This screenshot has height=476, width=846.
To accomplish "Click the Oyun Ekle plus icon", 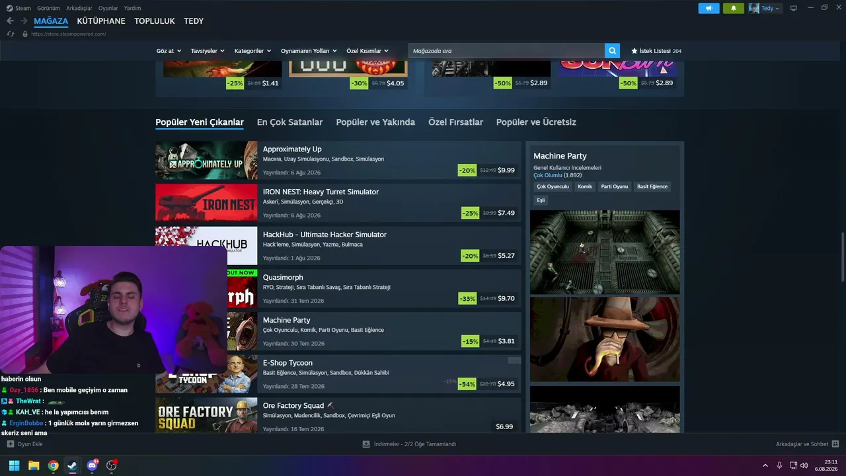I will pyautogui.click(x=10, y=444).
